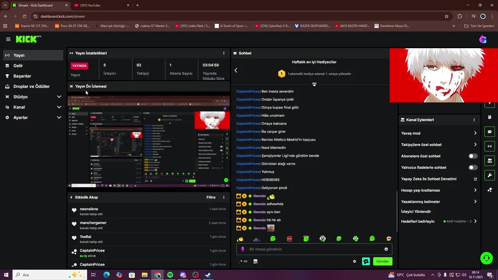Click the chat panel scrollbar
The width and height of the screenshot is (498, 280).
tap(396, 212)
